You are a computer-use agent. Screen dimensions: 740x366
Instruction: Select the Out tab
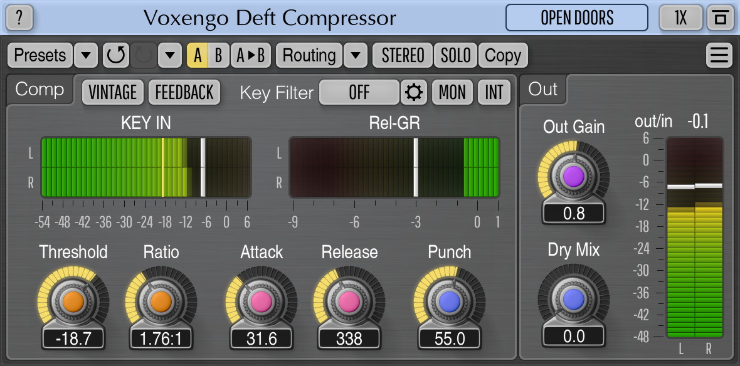543,90
